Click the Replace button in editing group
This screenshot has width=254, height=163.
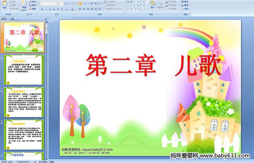[x=185, y=5]
